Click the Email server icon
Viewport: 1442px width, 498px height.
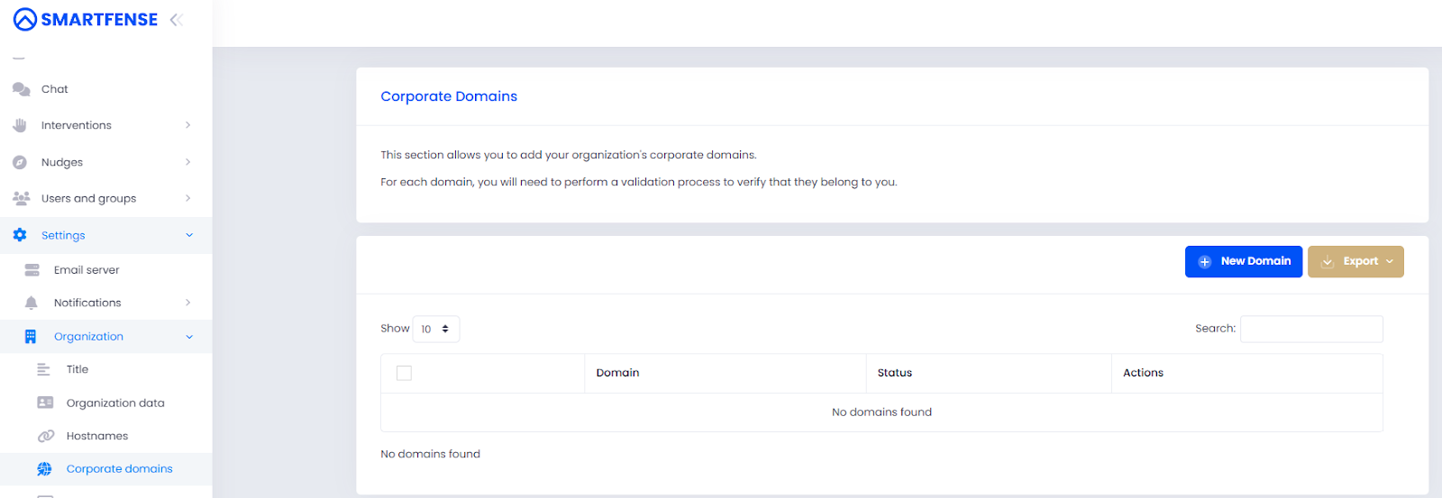tap(32, 270)
